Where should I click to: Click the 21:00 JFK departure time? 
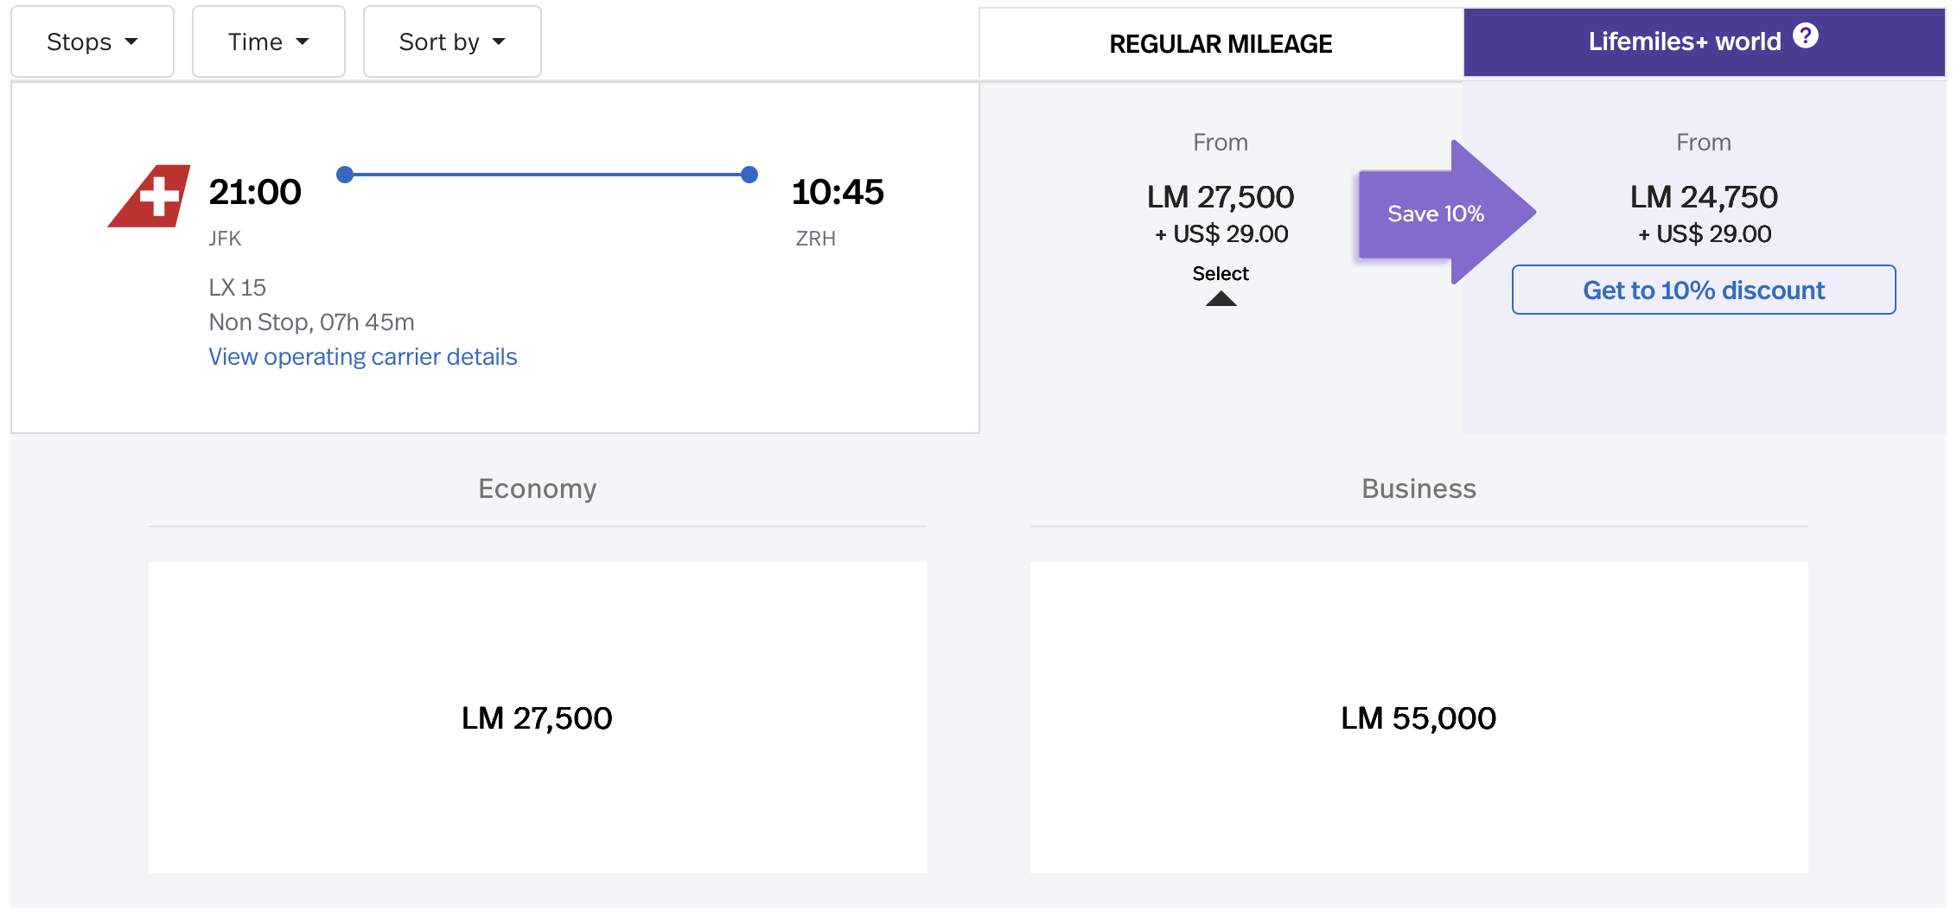(255, 192)
